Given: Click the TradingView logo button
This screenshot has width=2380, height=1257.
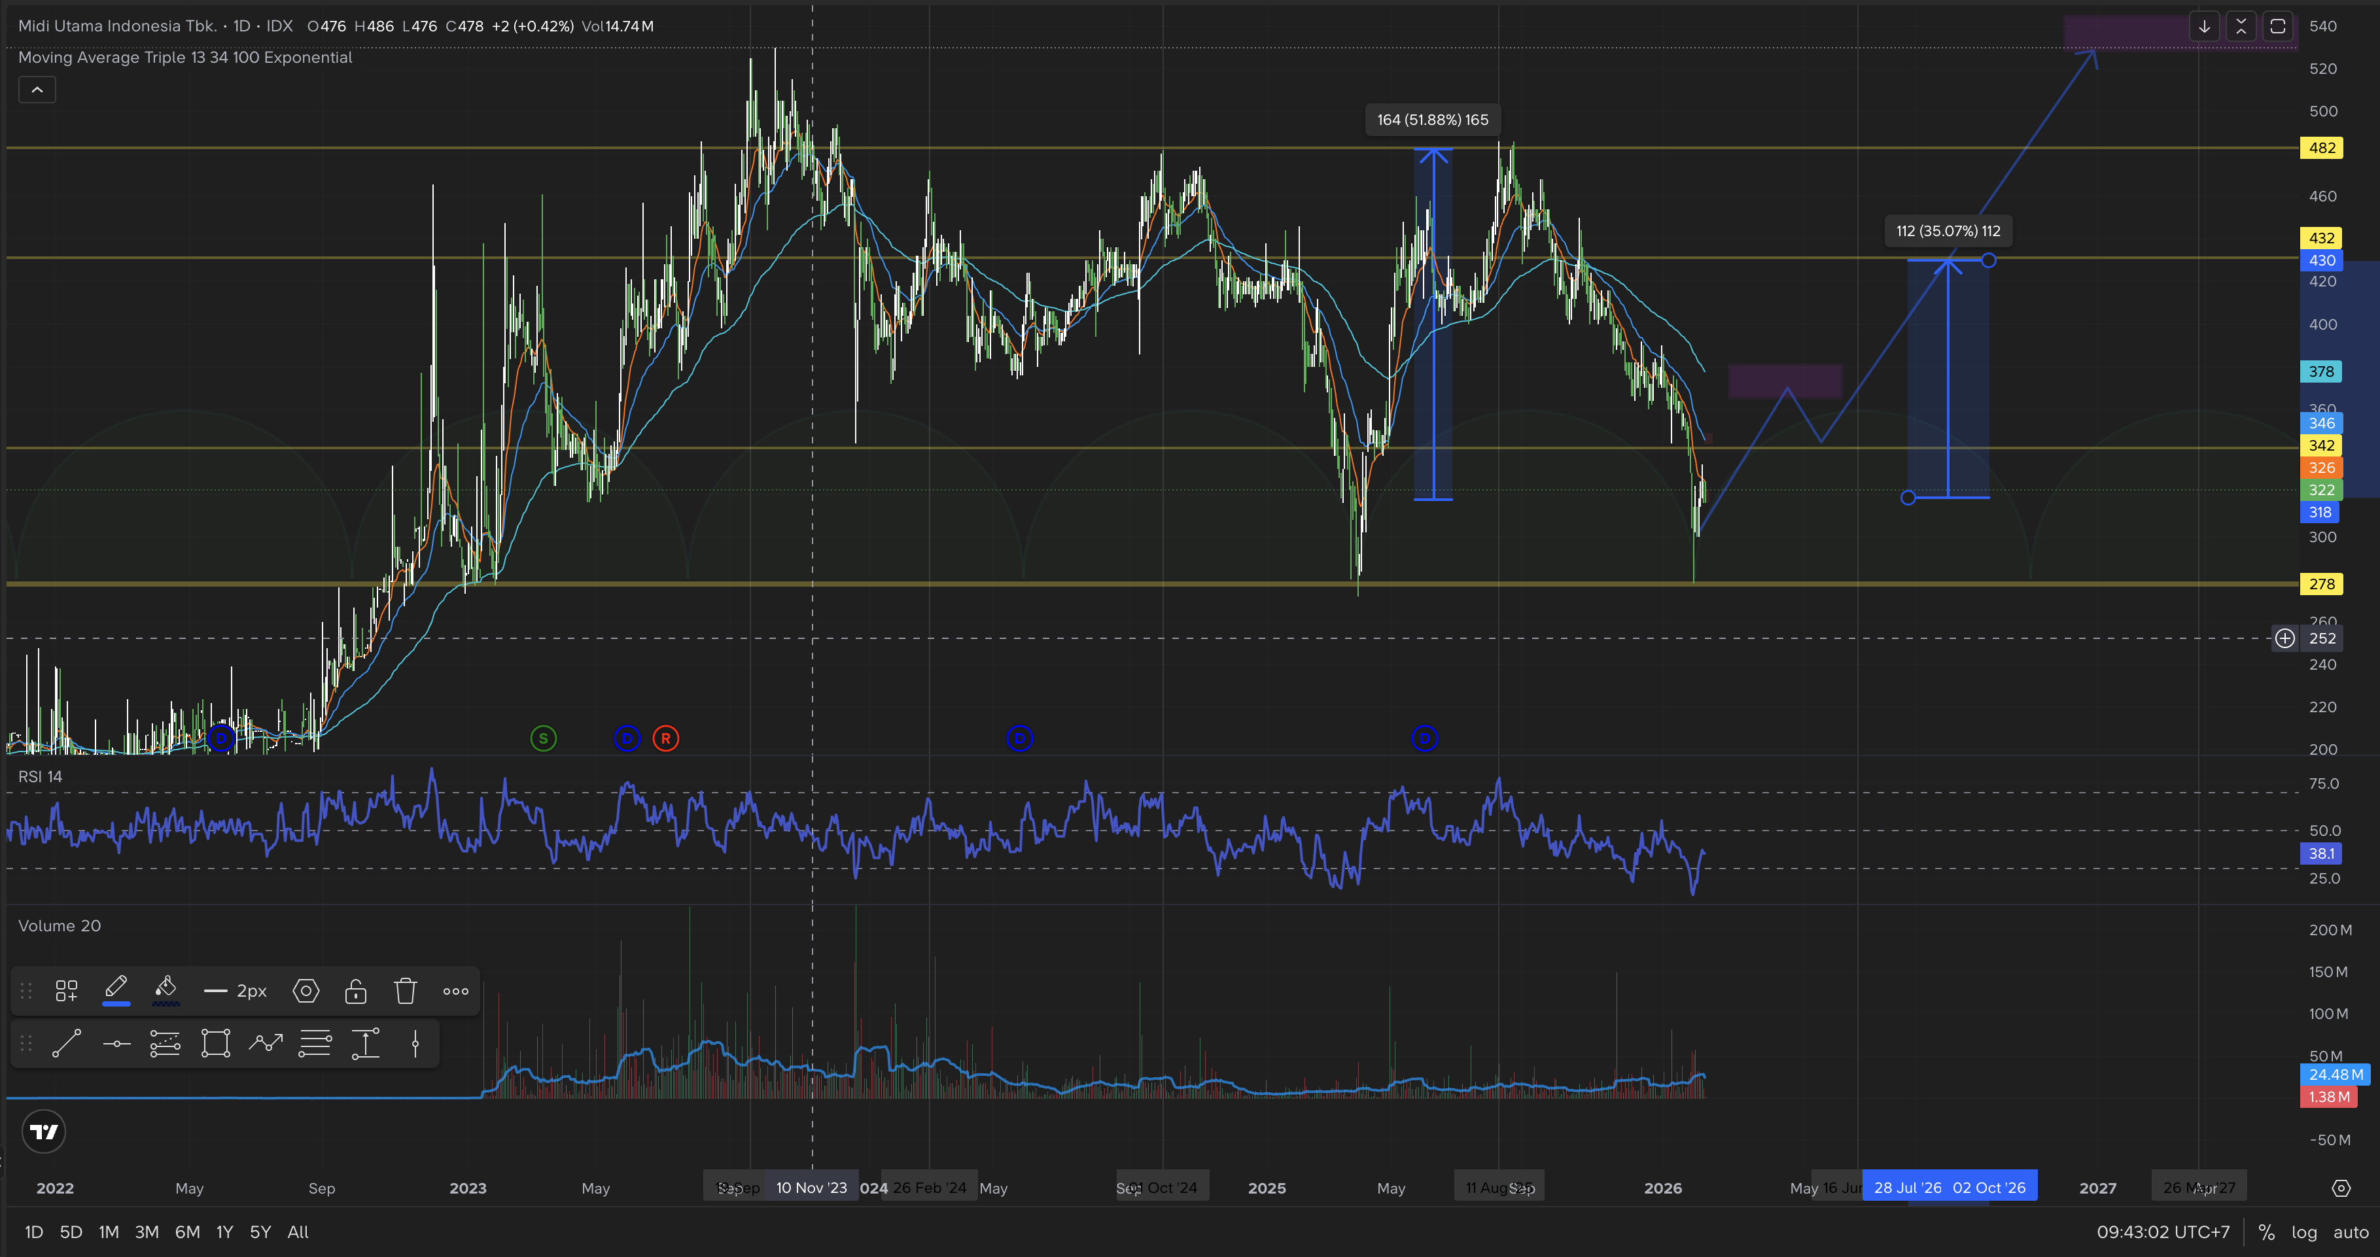Looking at the screenshot, I should tap(43, 1131).
